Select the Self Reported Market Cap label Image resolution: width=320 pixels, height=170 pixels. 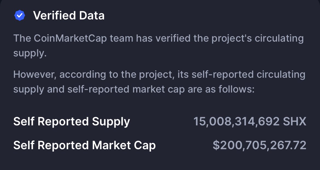pos(85,145)
